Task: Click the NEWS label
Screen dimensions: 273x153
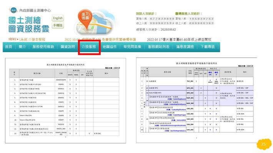Action: click(x=13, y=39)
